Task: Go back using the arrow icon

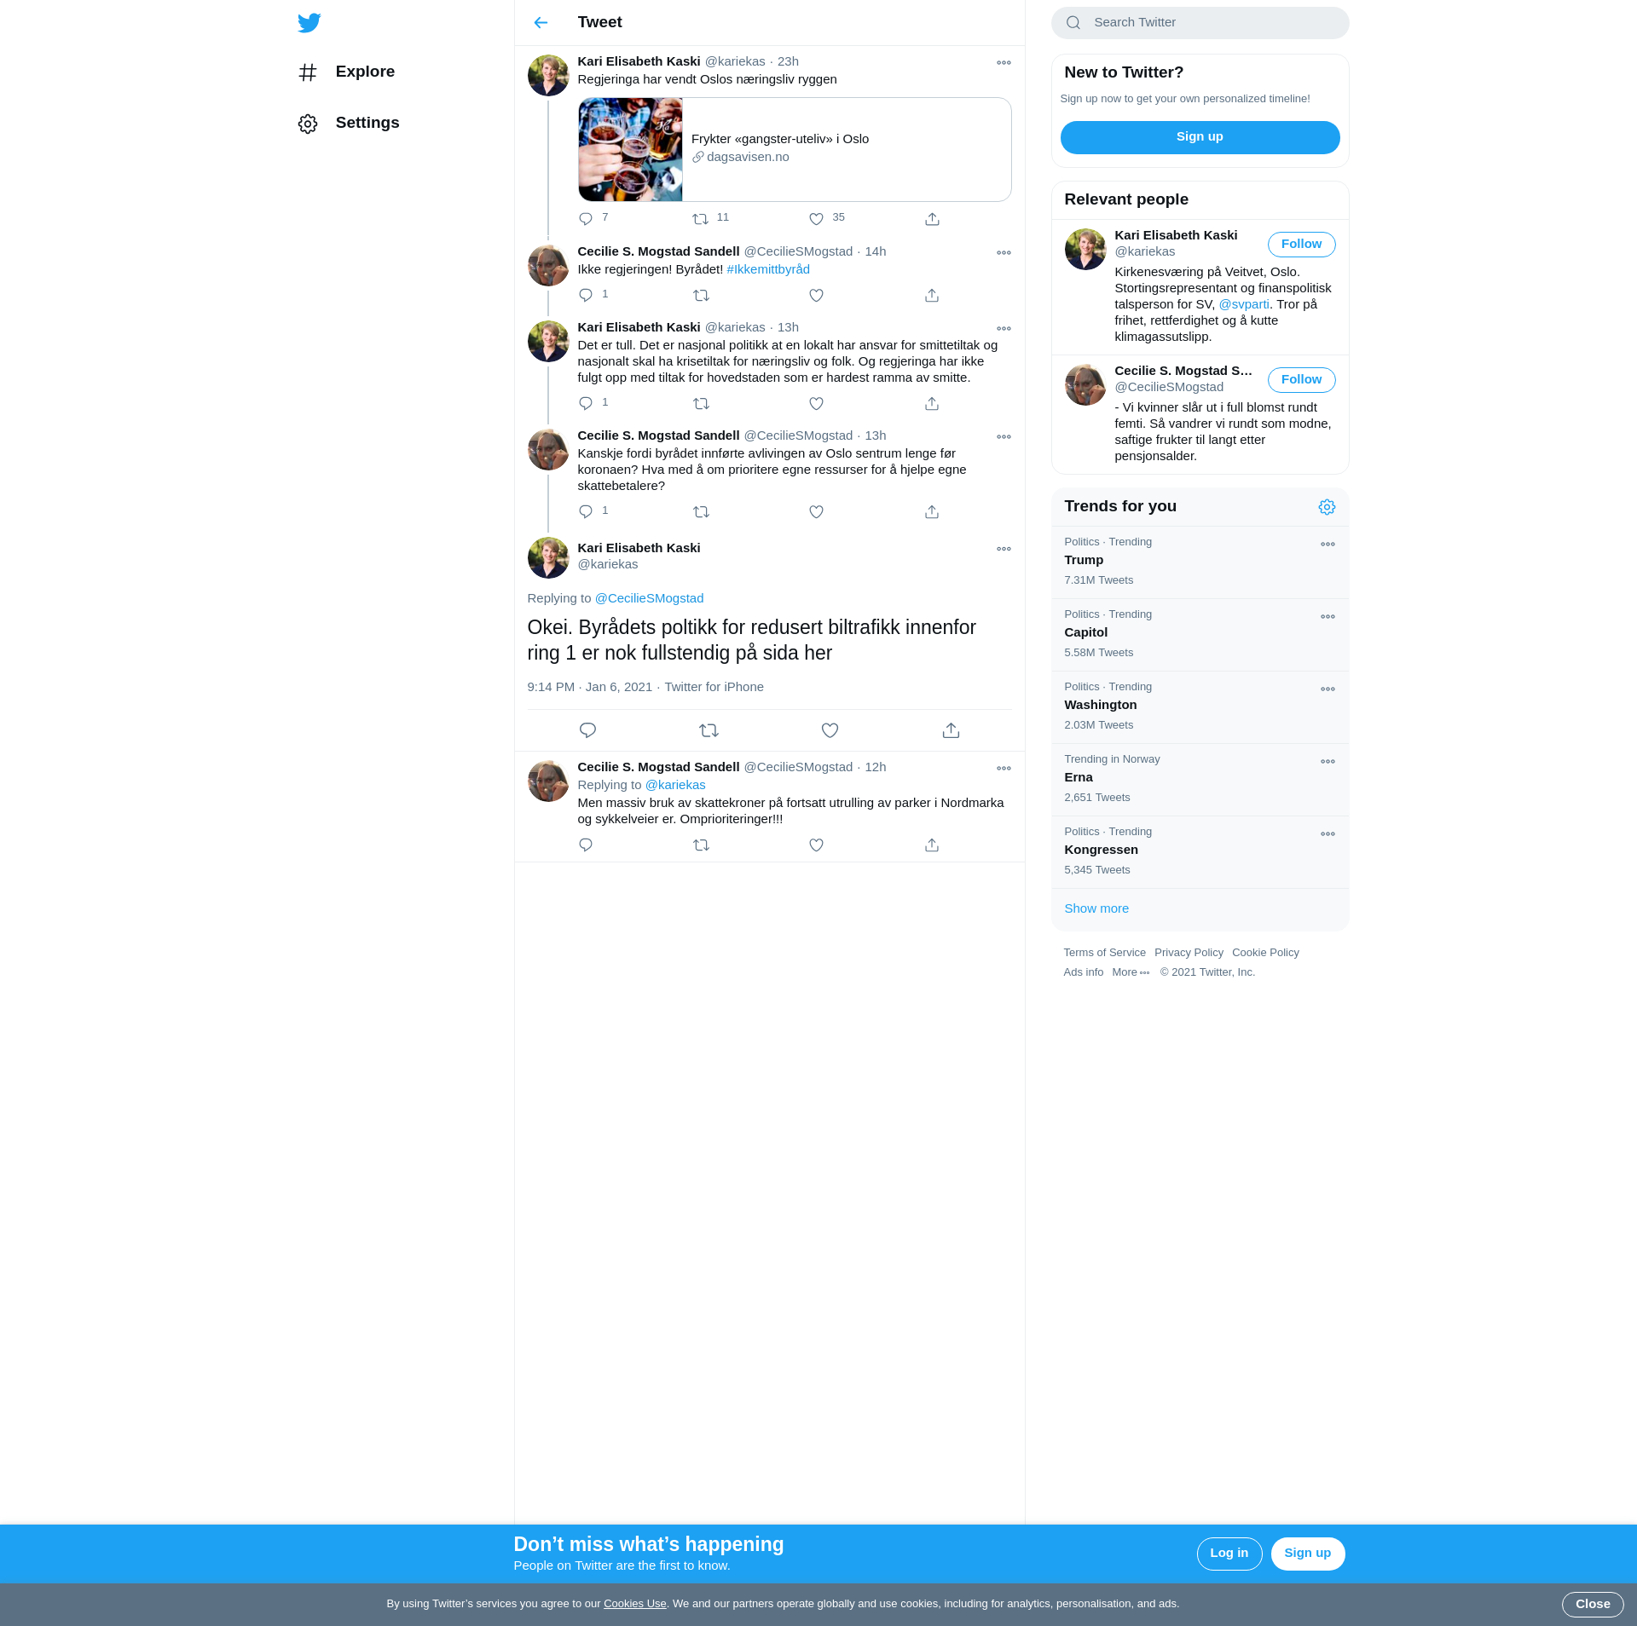Action: pos(541,23)
